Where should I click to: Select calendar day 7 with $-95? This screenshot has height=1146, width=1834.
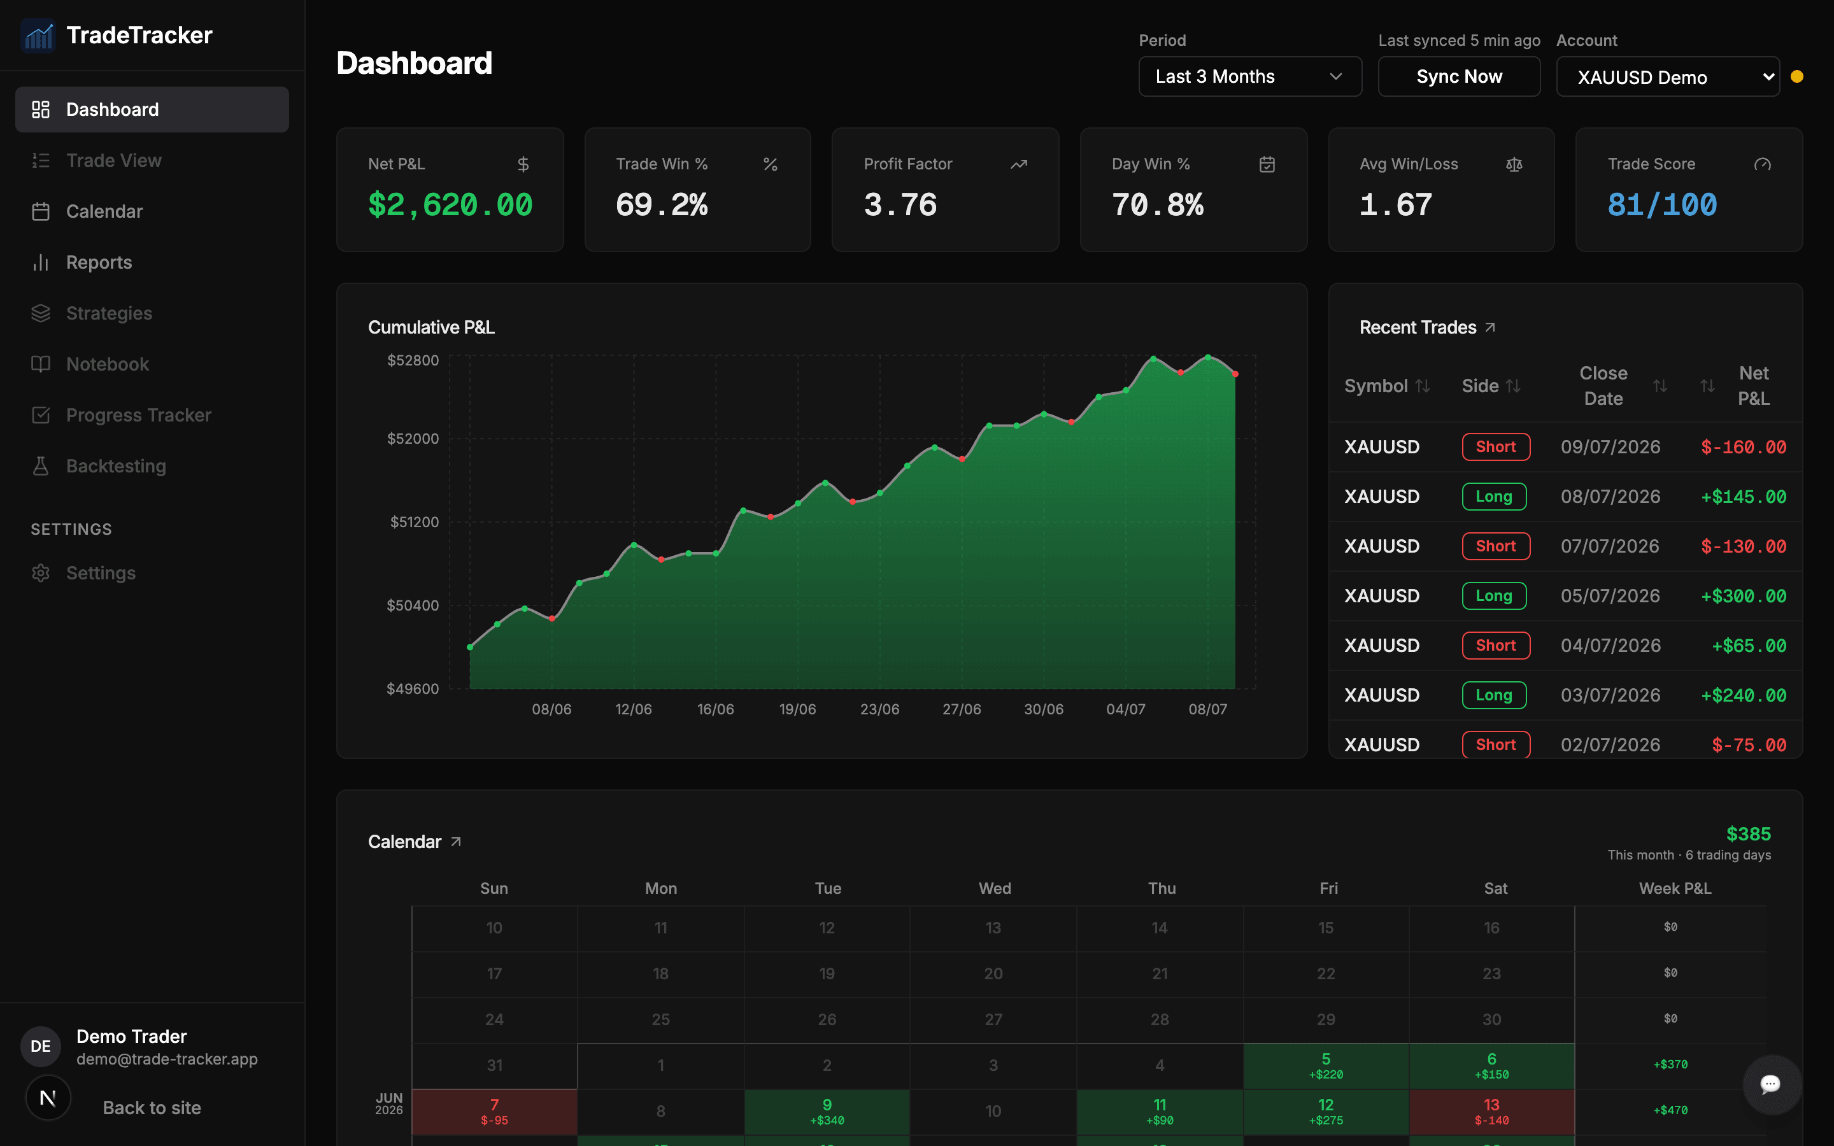(494, 1112)
